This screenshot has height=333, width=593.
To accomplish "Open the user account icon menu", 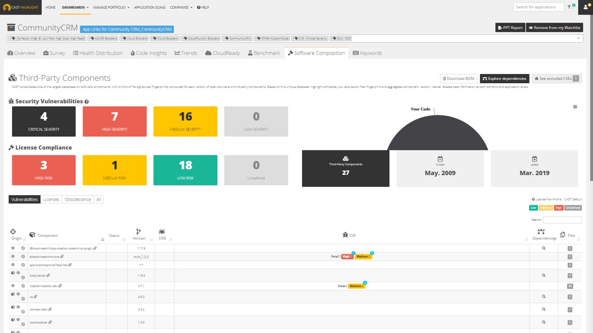I will coord(587,7).
